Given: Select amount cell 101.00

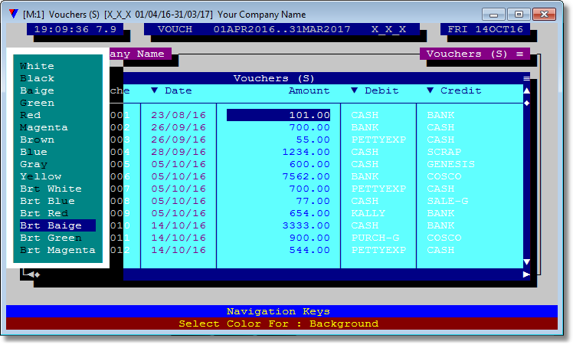Looking at the screenshot, I should [x=279, y=115].
